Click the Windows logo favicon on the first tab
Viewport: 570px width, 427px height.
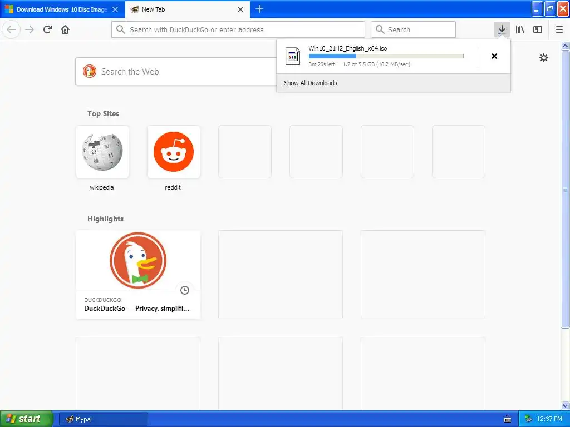click(x=9, y=9)
